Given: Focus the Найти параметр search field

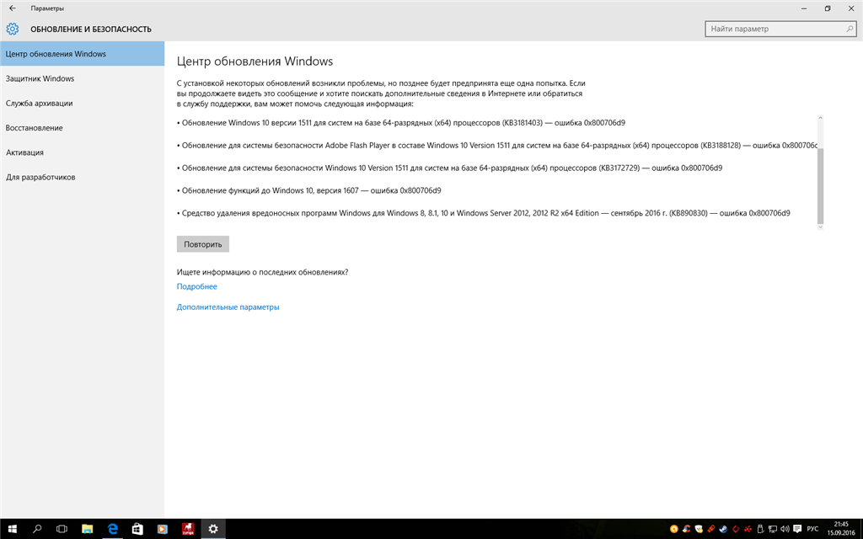Looking at the screenshot, I should tap(780, 29).
